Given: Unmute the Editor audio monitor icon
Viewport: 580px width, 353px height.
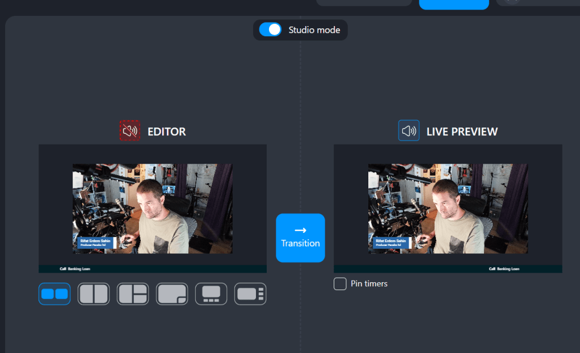Looking at the screenshot, I should tap(130, 130).
